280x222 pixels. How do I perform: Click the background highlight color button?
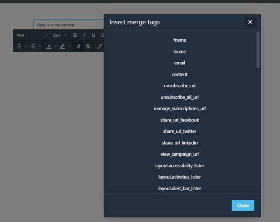[63, 46]
